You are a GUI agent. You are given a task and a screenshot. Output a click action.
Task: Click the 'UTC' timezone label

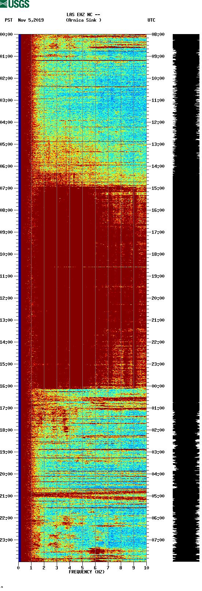[x=151, y=20]
